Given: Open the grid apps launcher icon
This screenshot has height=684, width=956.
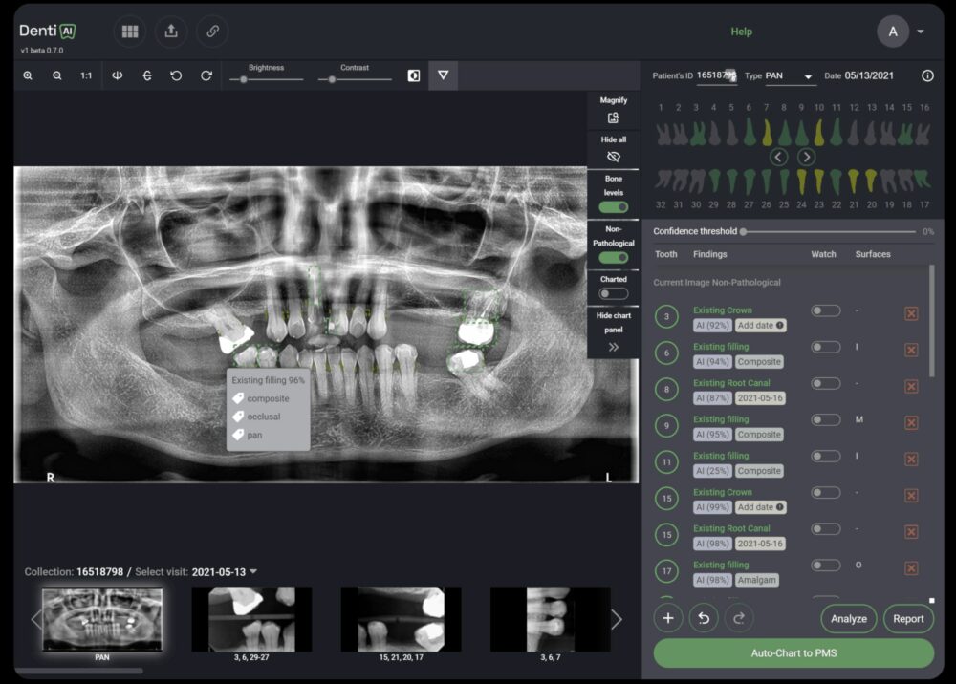Looking at the screenshot, I should coord(130,31).
